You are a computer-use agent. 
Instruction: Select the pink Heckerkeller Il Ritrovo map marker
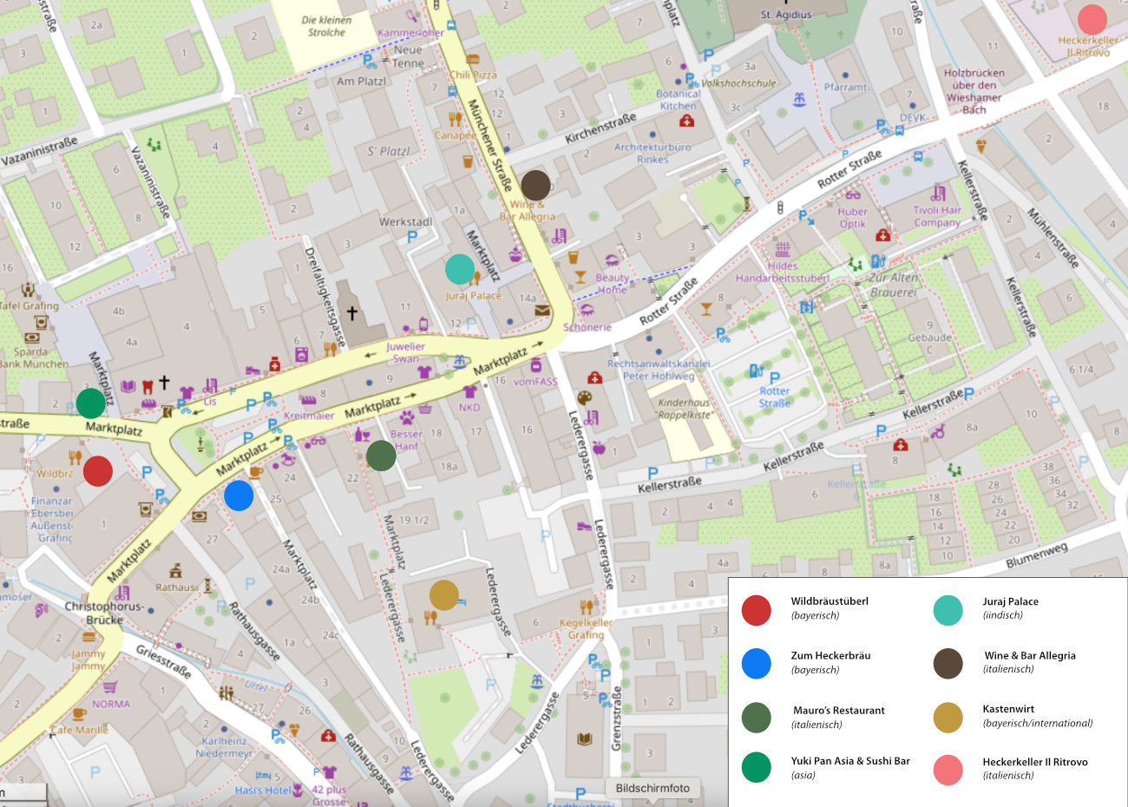click(x=1092, y=19)
